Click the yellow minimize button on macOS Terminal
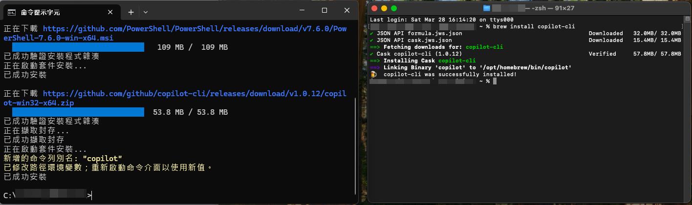The image size is (692, 205). pos(384,8)
